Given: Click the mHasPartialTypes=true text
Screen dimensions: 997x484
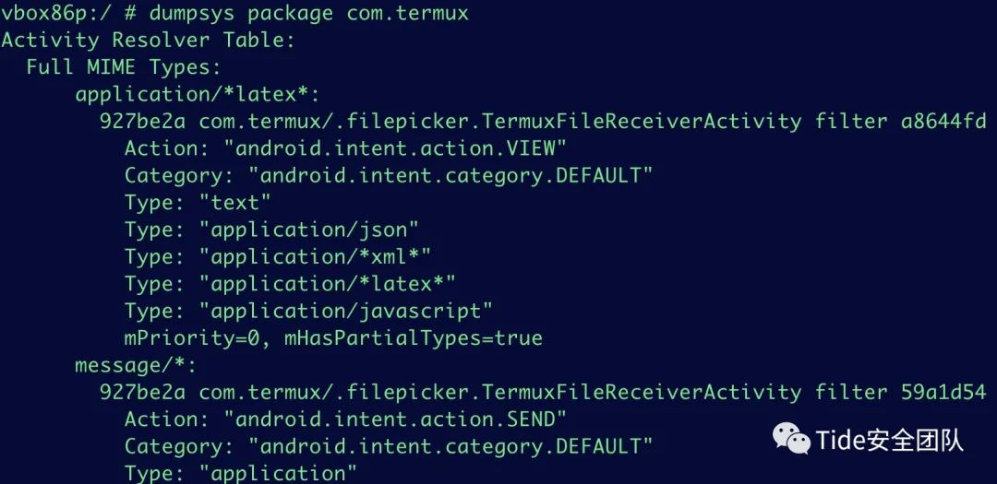Looking at the screenshot, I should pos(404,337).
